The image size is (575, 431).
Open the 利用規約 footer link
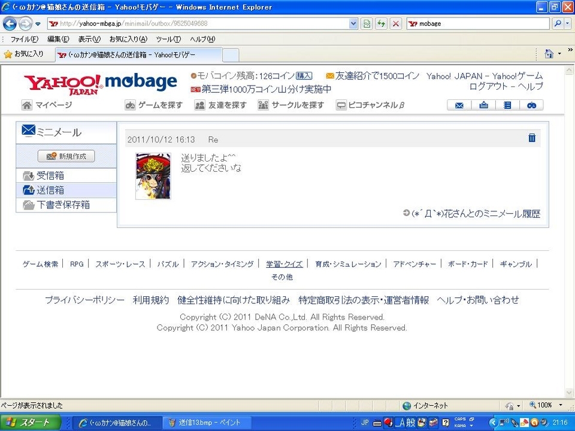(151, 300)
